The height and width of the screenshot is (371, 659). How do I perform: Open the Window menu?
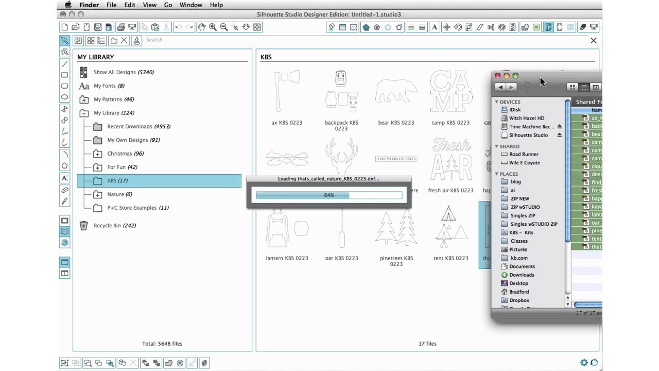coord(190,5)
